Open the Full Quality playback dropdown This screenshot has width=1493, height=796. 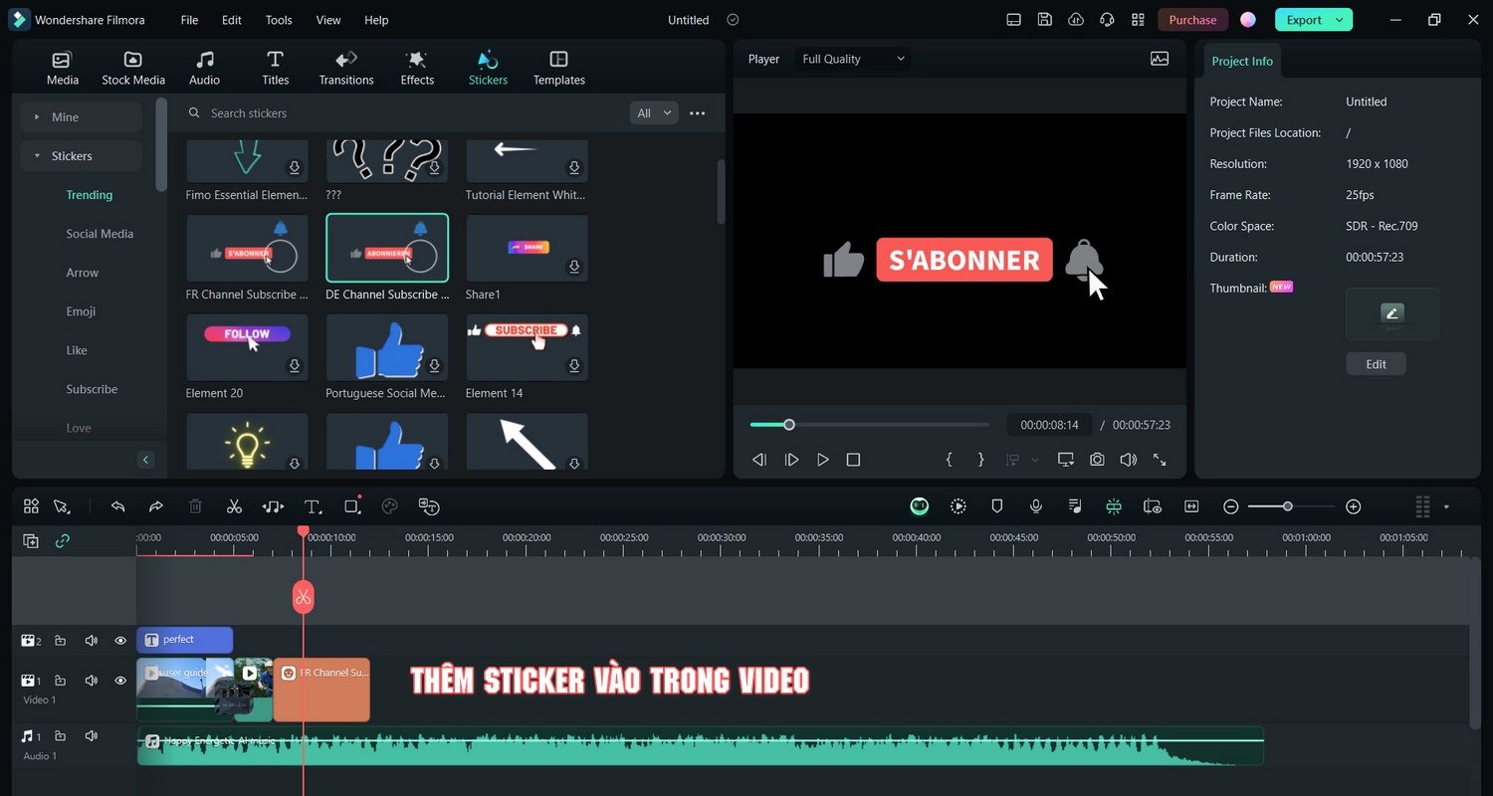pyautogui.click(x=853, y=59)
